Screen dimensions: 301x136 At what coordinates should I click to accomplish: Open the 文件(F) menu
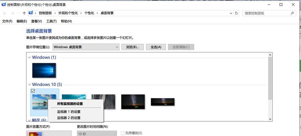point(7,21)
